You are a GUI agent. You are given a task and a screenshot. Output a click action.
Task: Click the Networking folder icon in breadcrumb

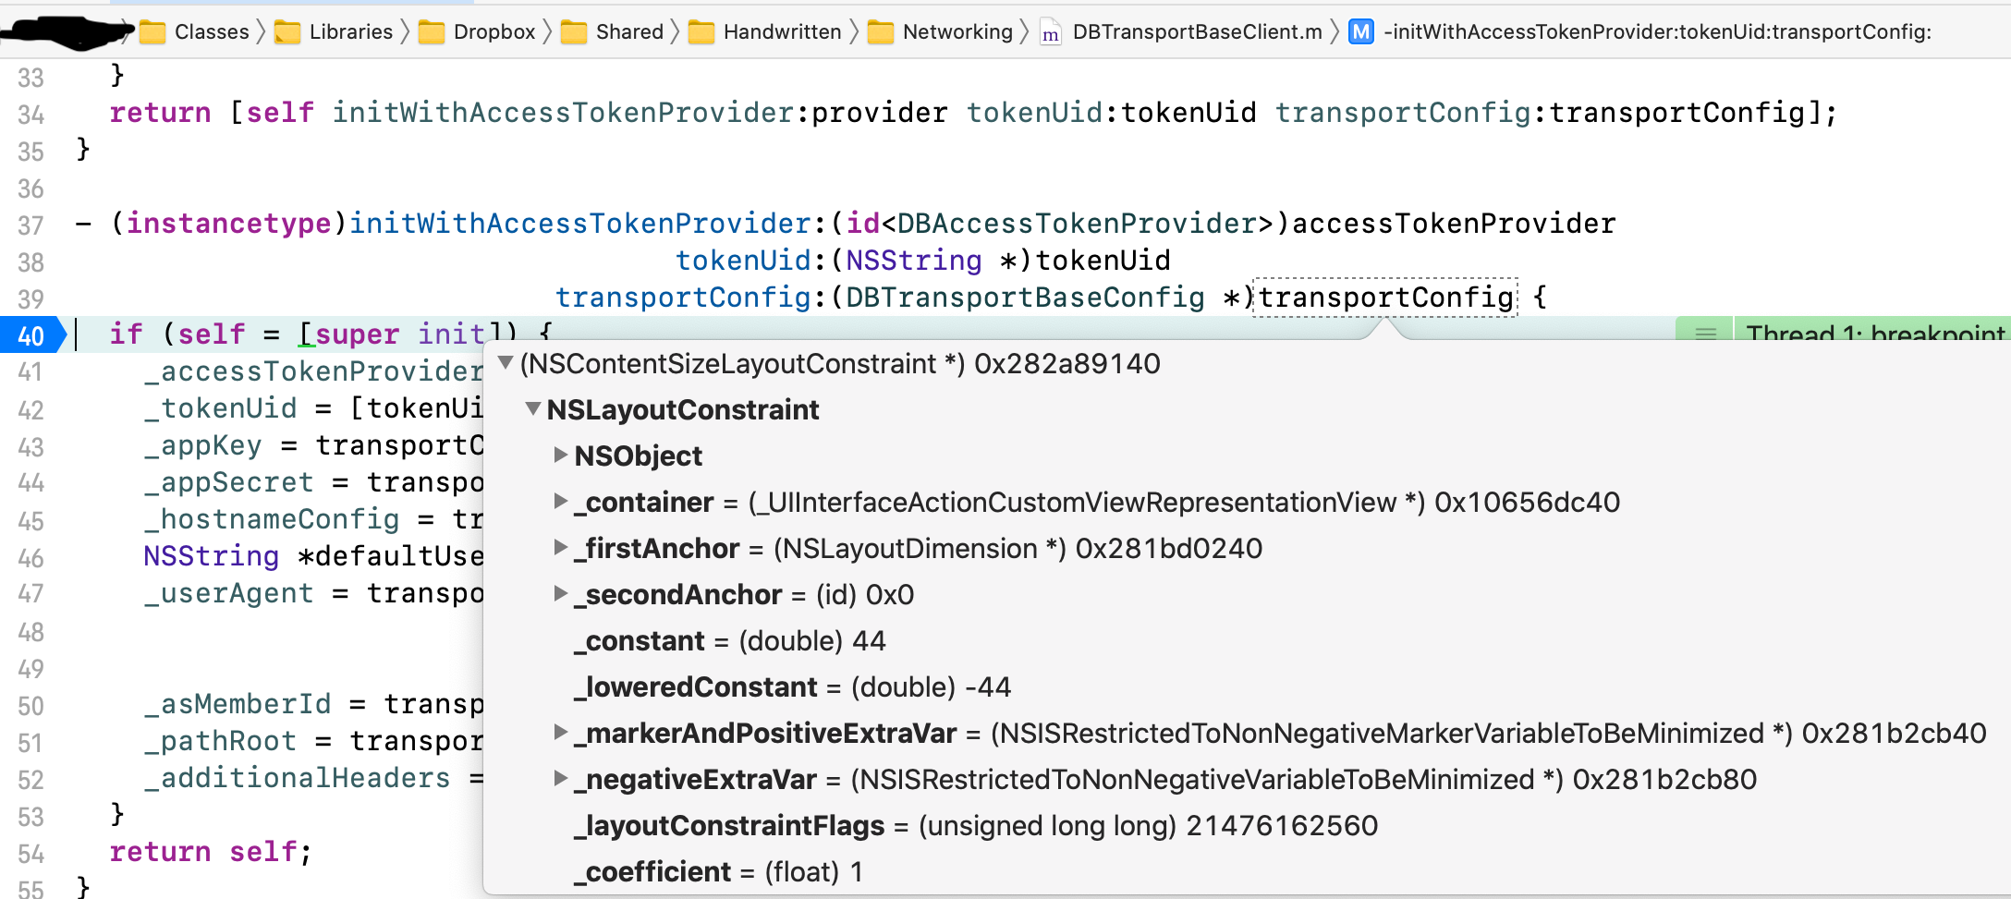pos(881,32)
